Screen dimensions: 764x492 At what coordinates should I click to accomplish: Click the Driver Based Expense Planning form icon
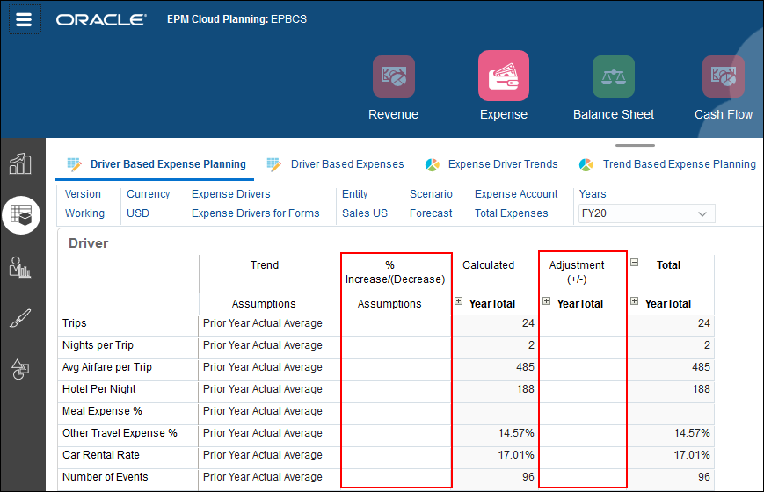74,164
